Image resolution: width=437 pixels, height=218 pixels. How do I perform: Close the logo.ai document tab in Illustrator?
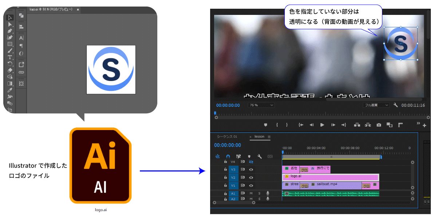[78, 9]
